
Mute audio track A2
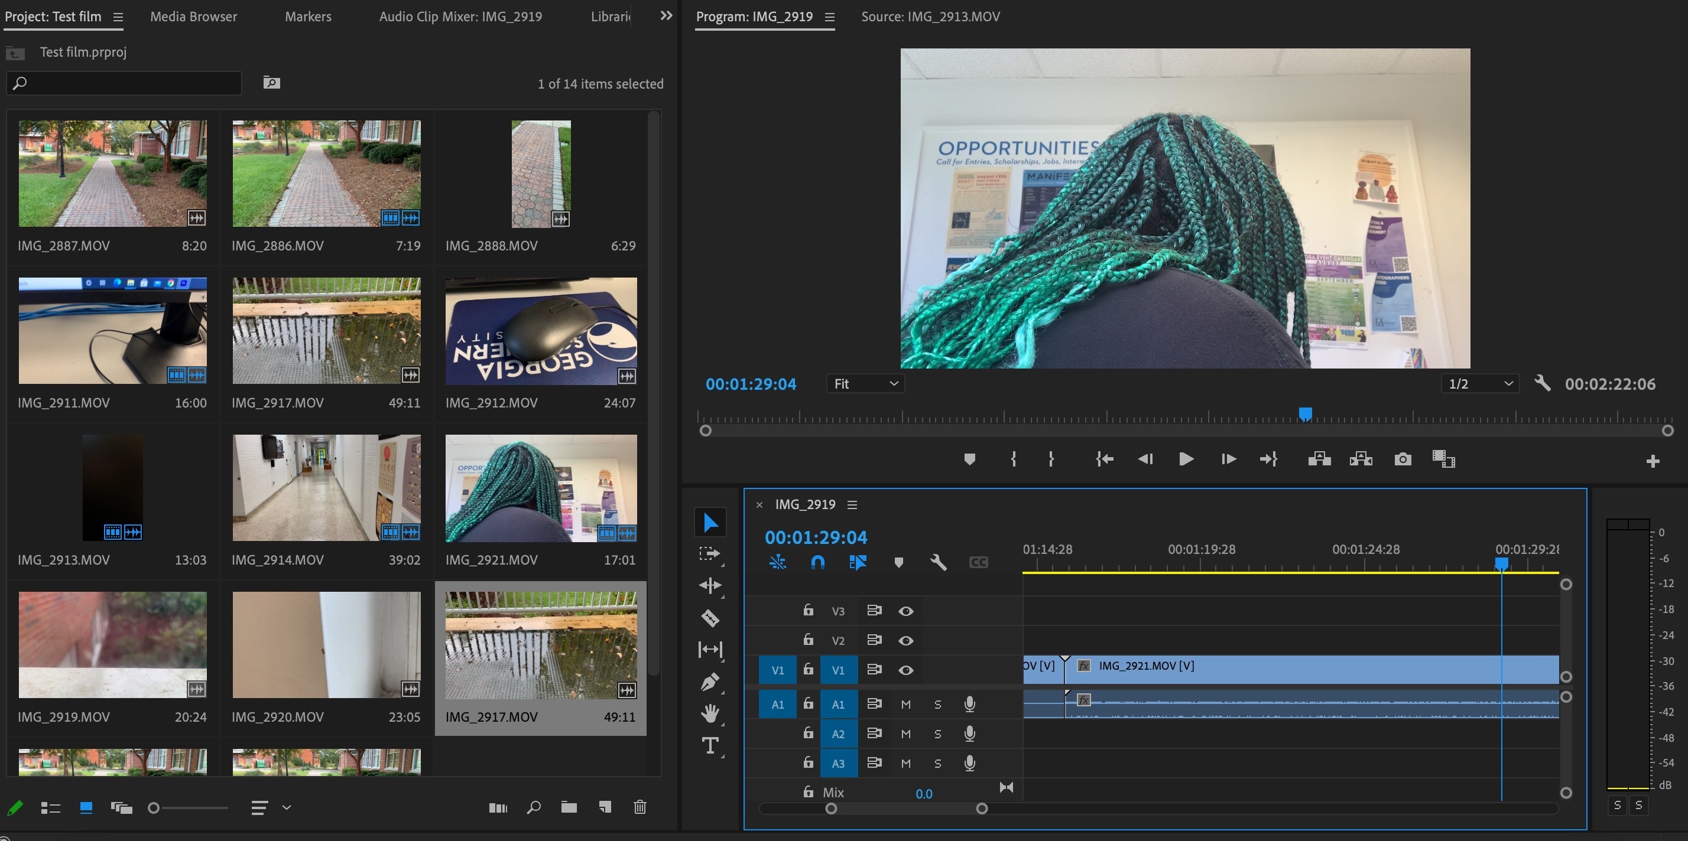pos(905,734)
